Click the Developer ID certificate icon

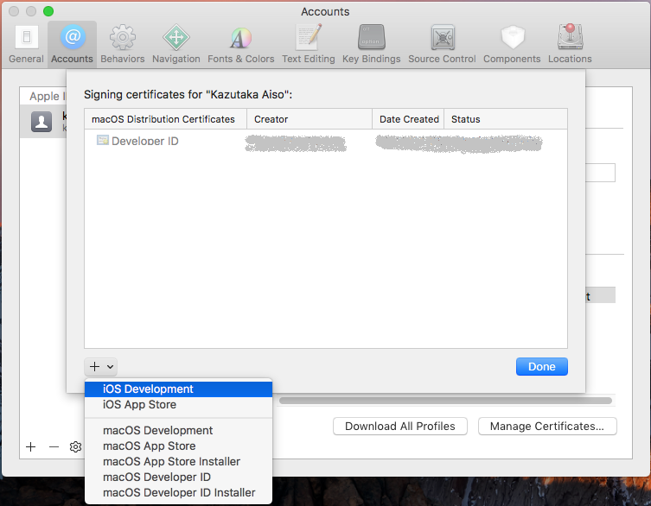pyautogui.click(x=103, y=140)
